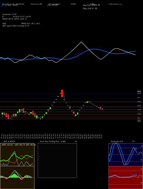Viewport: 143px width, 189px height.
Task: Click the 'Stochastics & RSI' panel title
Action: [x=122, y=141]
